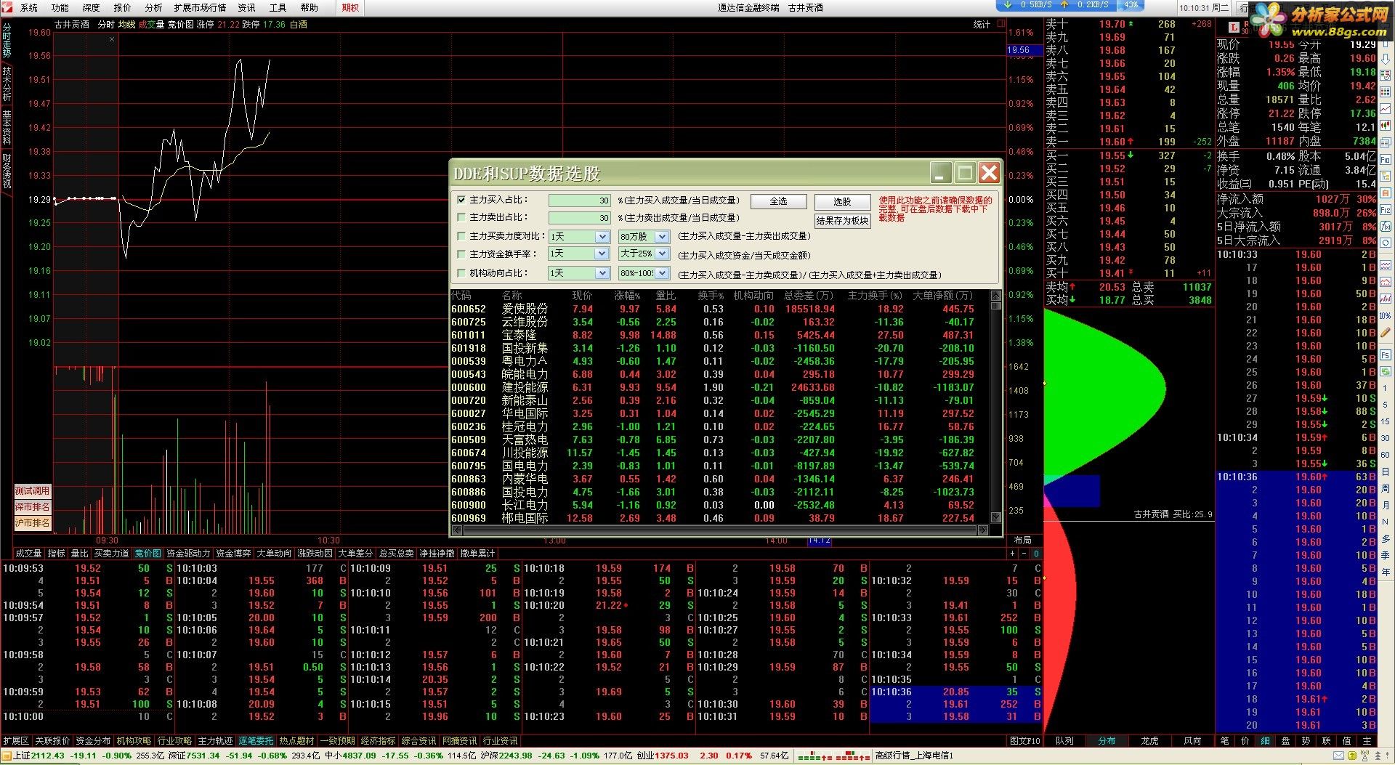
Task: Click the 选股 button
Action: click(842, 201)
